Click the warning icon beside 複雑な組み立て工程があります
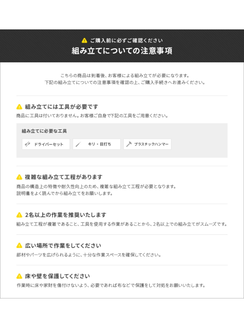 19,177
